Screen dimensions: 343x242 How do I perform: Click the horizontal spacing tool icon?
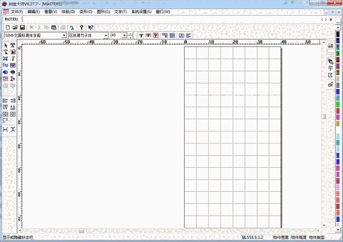pyautogui.click(x=6, y=130)
